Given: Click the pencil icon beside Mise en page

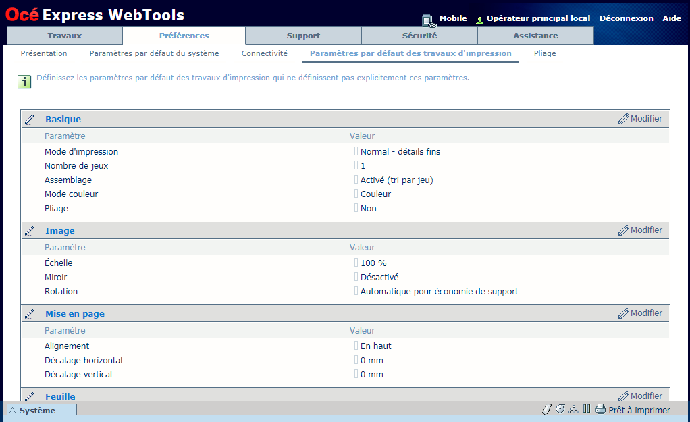Looking at the screenshot, I should click(x=30, y=314).
